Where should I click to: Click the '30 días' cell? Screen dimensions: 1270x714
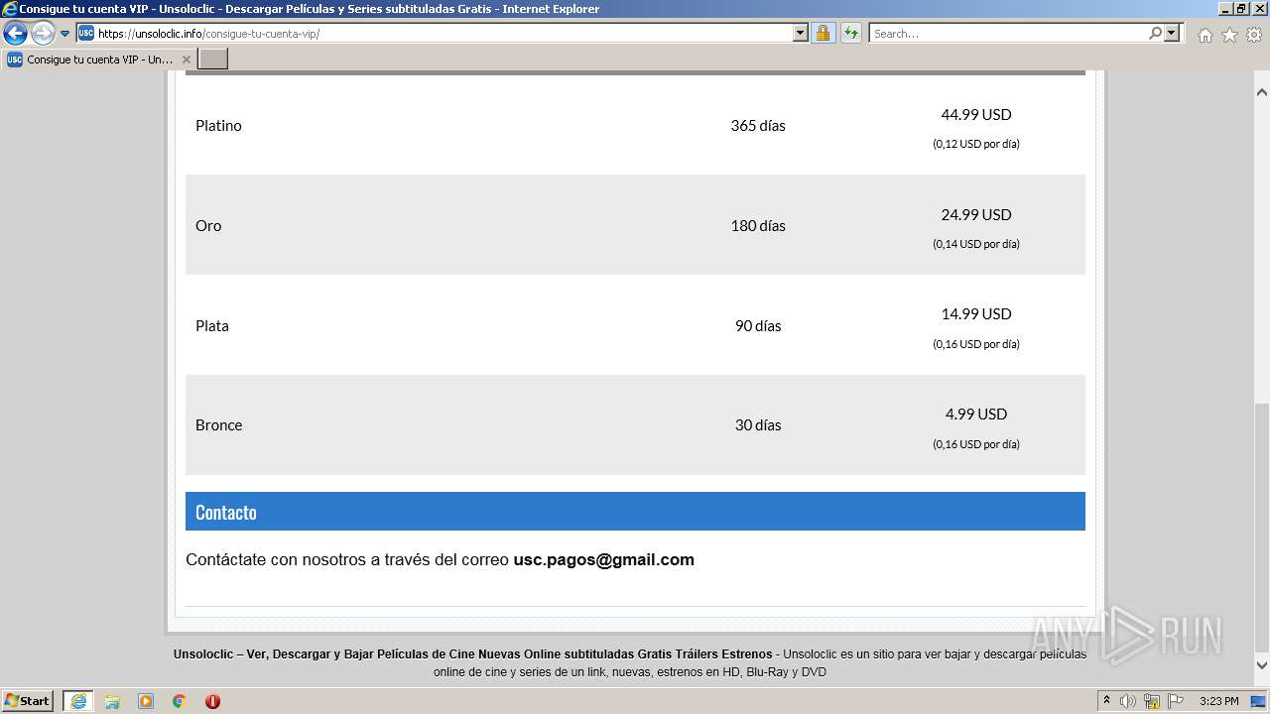pos(758,425)
